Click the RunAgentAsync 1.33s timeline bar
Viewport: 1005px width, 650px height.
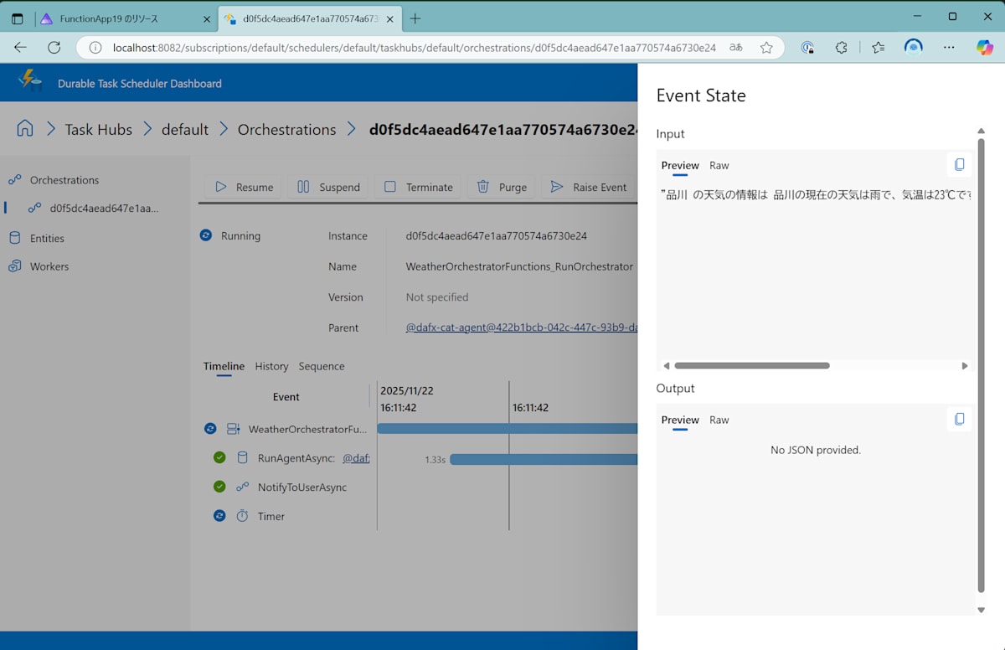544,459
